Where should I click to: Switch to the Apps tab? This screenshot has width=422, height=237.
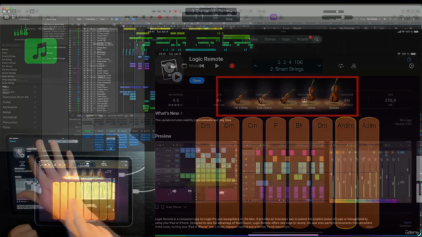click(x=286, y=39)
